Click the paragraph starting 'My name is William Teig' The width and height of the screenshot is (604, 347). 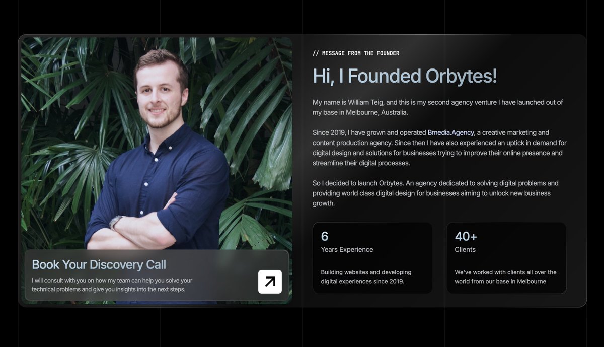tap(438, 107)
